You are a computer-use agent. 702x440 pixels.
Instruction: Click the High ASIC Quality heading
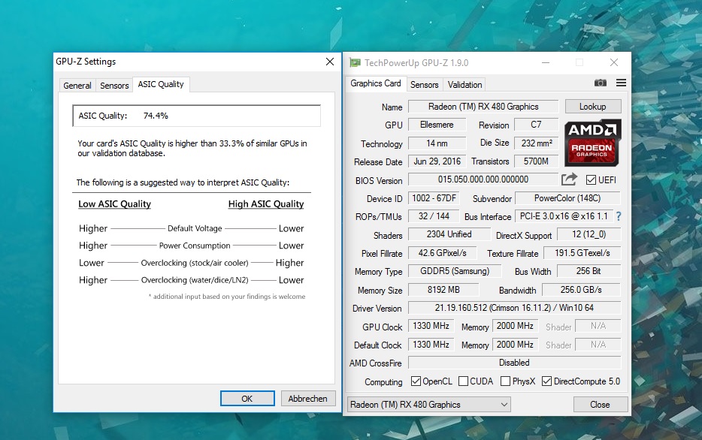point(266,204)
